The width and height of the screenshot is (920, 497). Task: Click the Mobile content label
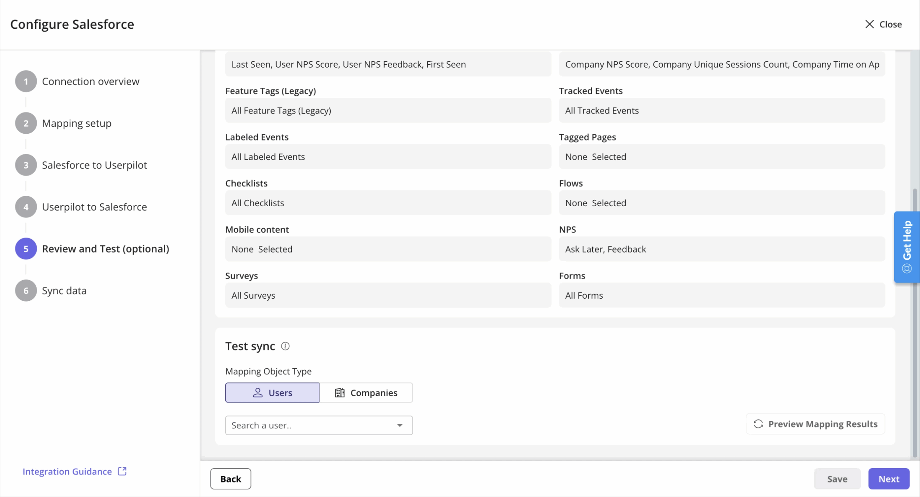(257, 230)
